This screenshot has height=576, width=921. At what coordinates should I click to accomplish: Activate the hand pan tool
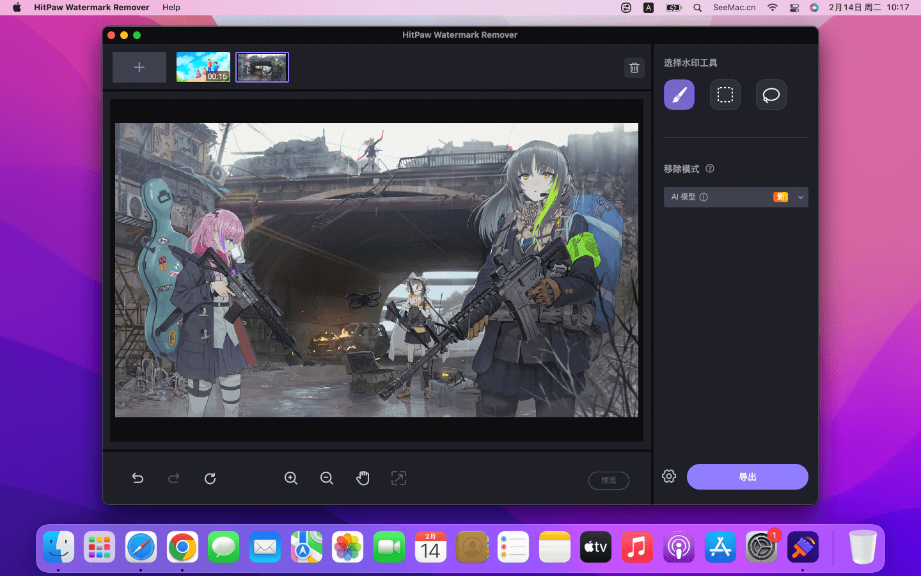coord(363,478)
